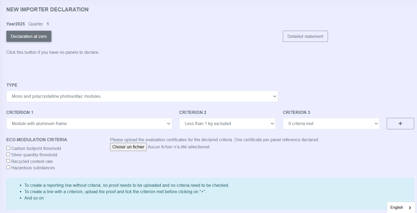417x213 pixels.
Task: Expand the Criterion 3 criteria met dropdown
Action: 331,124
